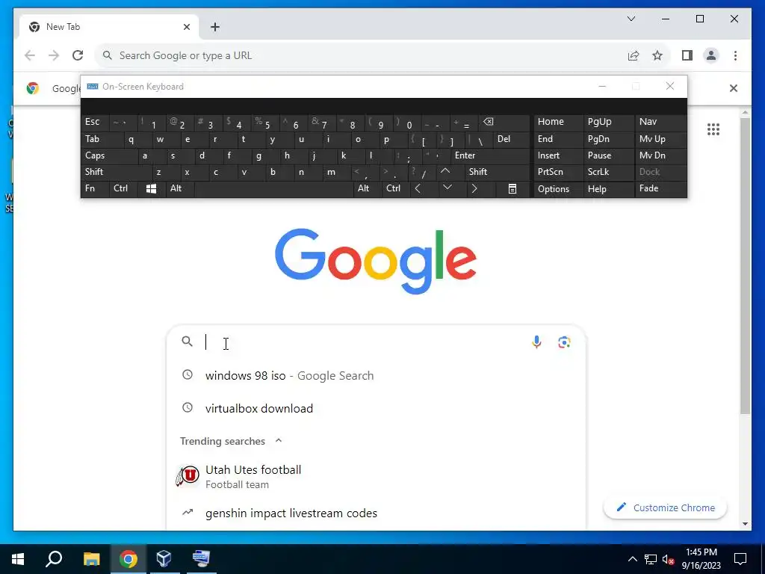Click Help key on On-Screen Keyboard
The height and width of the screenshot is (574, 765).
[608, 189]
